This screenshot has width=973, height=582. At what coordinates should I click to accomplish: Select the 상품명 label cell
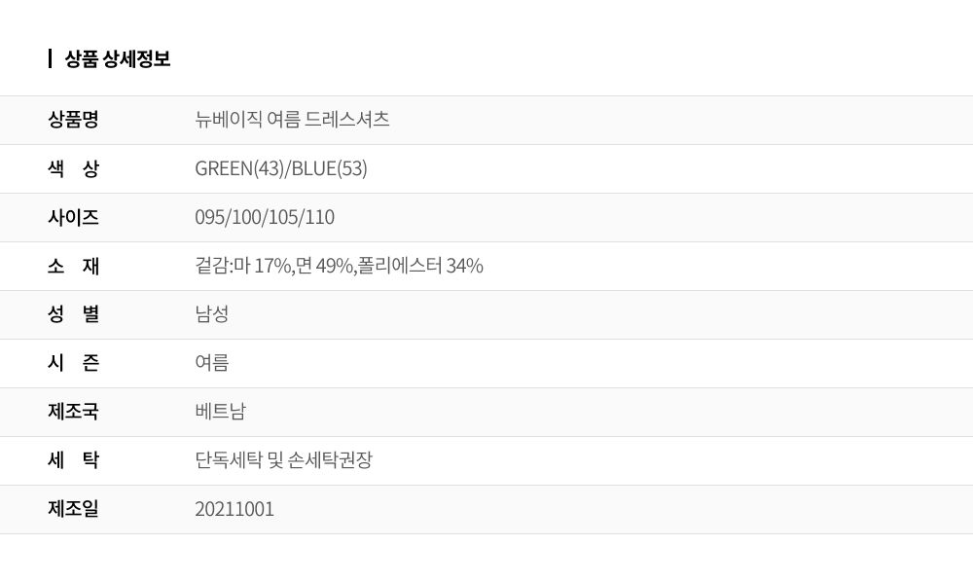click(x=73, y=119)
